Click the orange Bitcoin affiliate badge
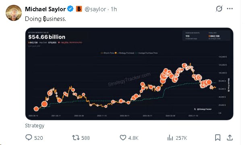This screenshot has height=145, width=247. coord(79,9)
